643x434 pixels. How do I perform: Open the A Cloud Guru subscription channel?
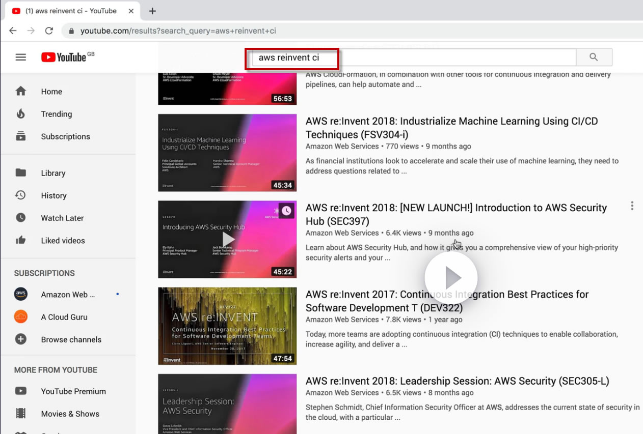coord(68,317)
